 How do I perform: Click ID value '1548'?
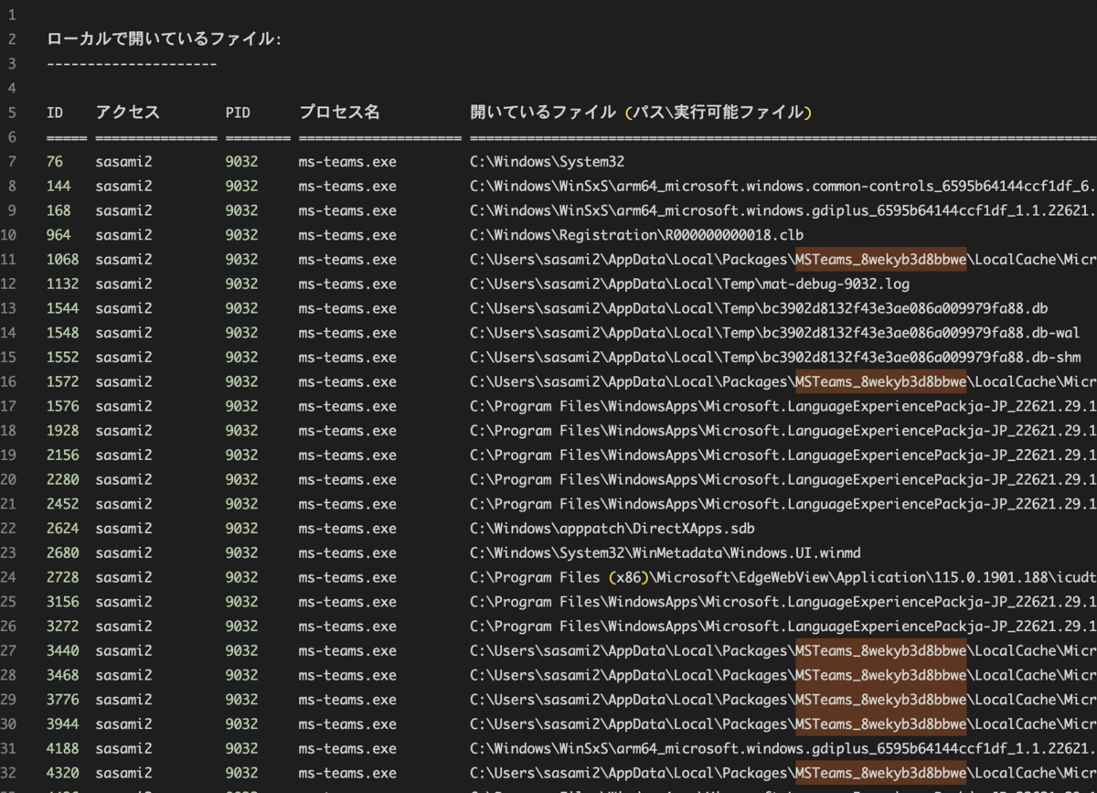click(x=63, y=333)
